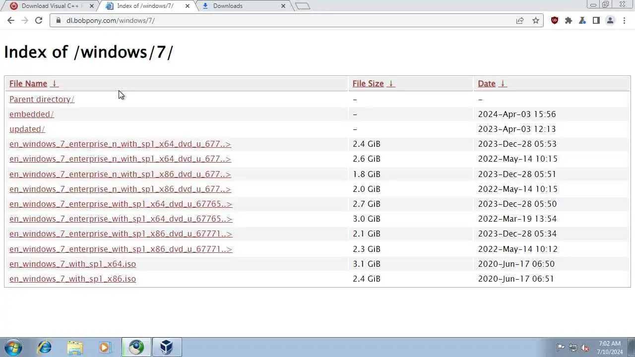Viewport: 635px width, 357px height.
Task: Open the Parent directory link
Action: point(42,99)
